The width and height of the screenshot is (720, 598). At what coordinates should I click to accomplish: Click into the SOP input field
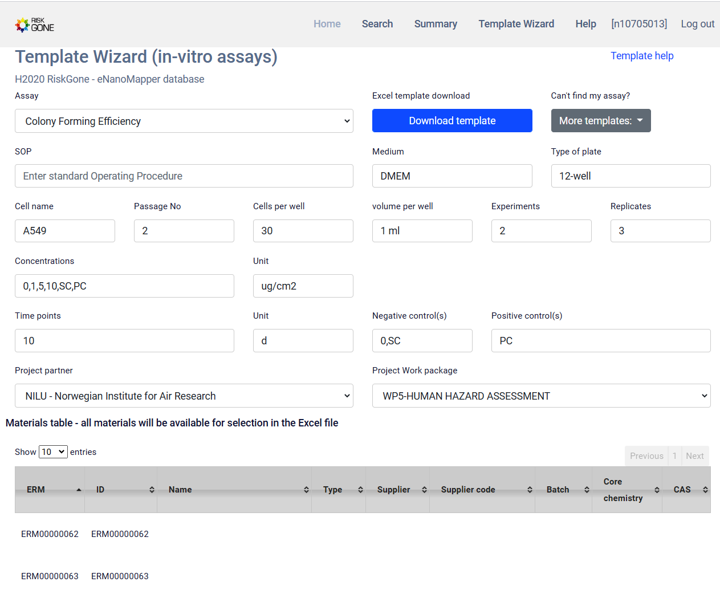point(184,176)
